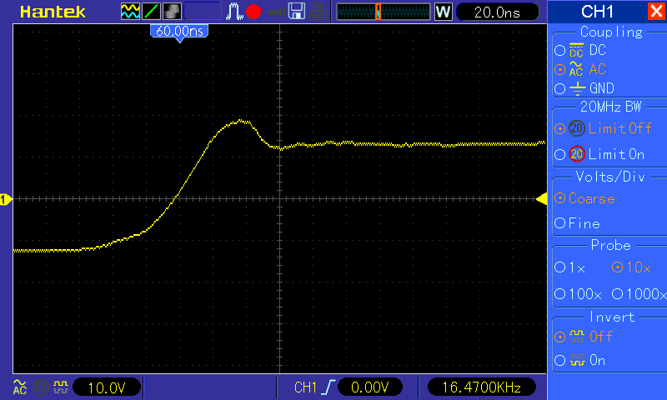Click the key lock icon
The height and width of the screenshot is (400, 667).
click(276, 12)
